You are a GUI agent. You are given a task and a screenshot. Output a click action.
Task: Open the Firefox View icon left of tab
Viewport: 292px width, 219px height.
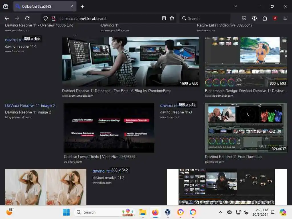point(6,6)
